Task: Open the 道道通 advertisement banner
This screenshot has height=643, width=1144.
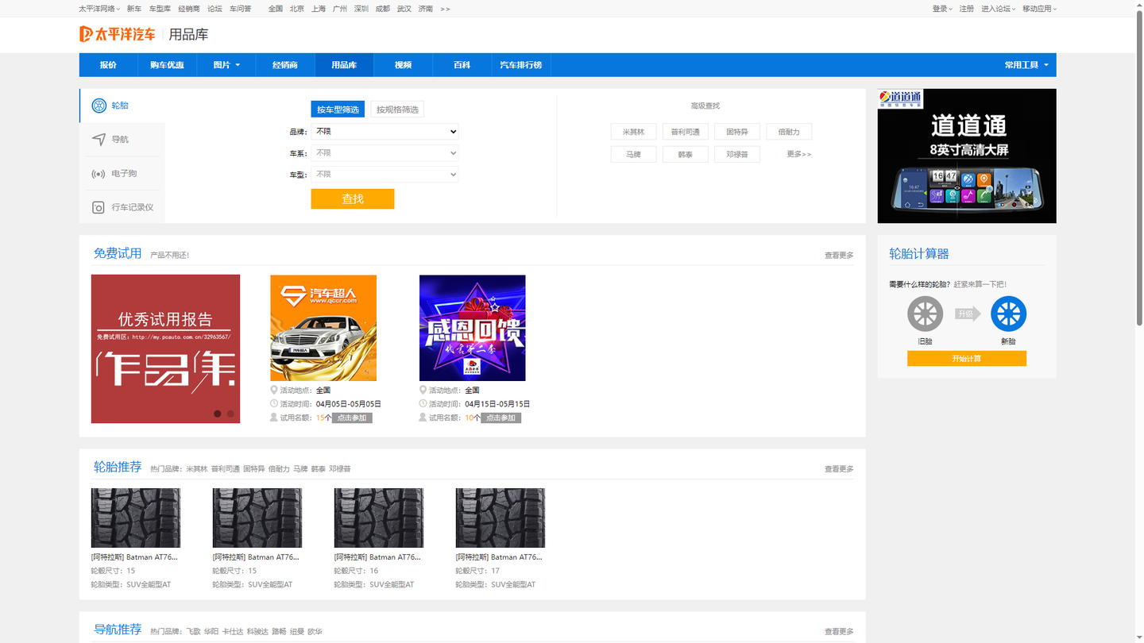Action: click(967, 156)
